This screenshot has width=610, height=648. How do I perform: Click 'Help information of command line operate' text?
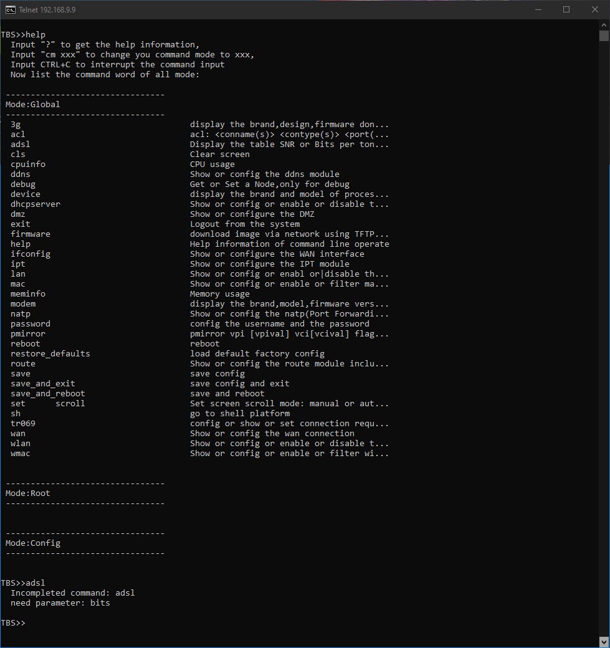[x=290, y=244]
